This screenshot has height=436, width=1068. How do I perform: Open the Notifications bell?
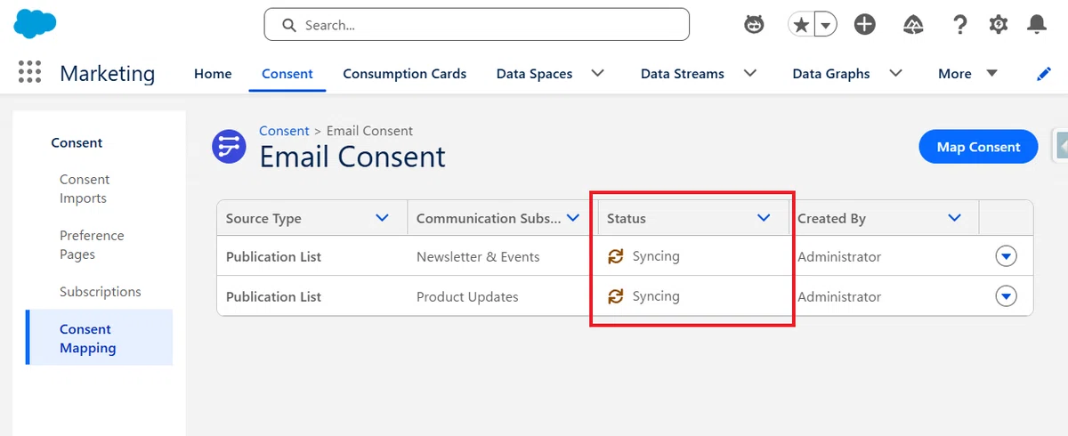1036,25
